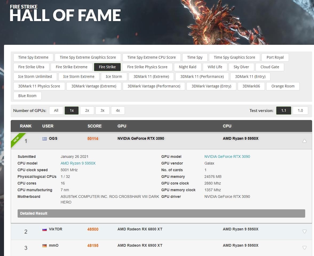
Task: Open the Detailed Result bar
Action: (161, 213)
